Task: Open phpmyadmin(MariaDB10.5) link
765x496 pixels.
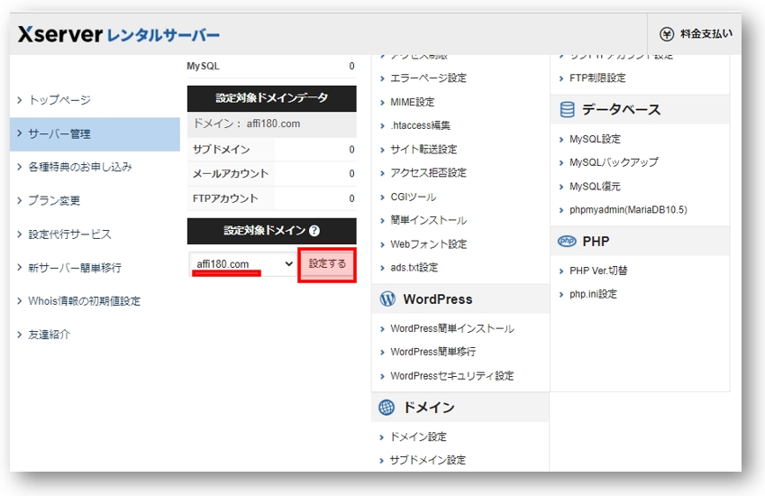Action: pos(628,210)
